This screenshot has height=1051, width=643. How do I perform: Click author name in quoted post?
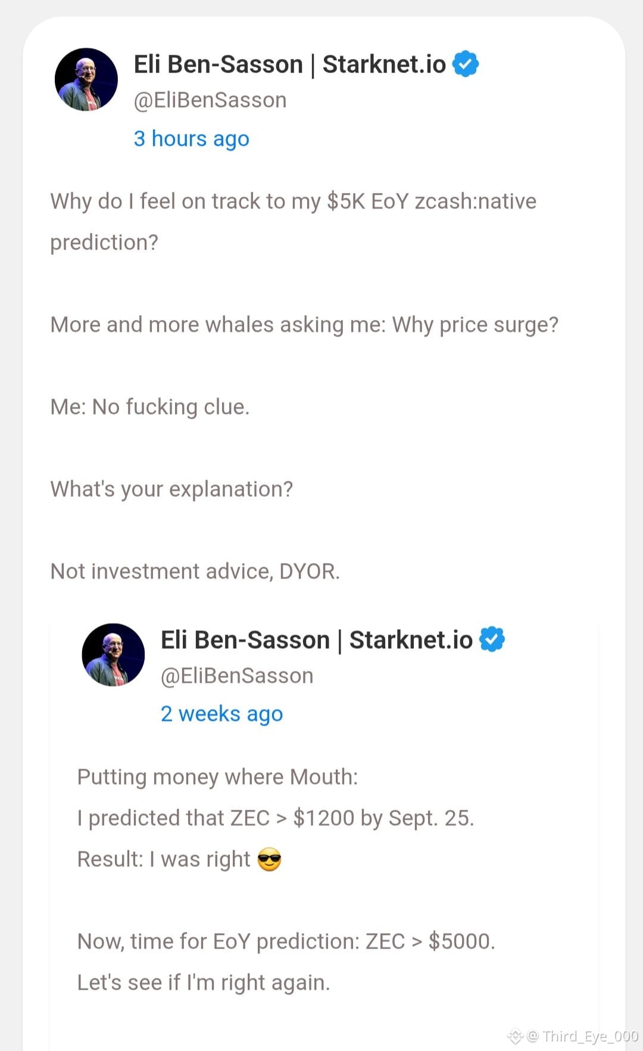pos(317,639)
